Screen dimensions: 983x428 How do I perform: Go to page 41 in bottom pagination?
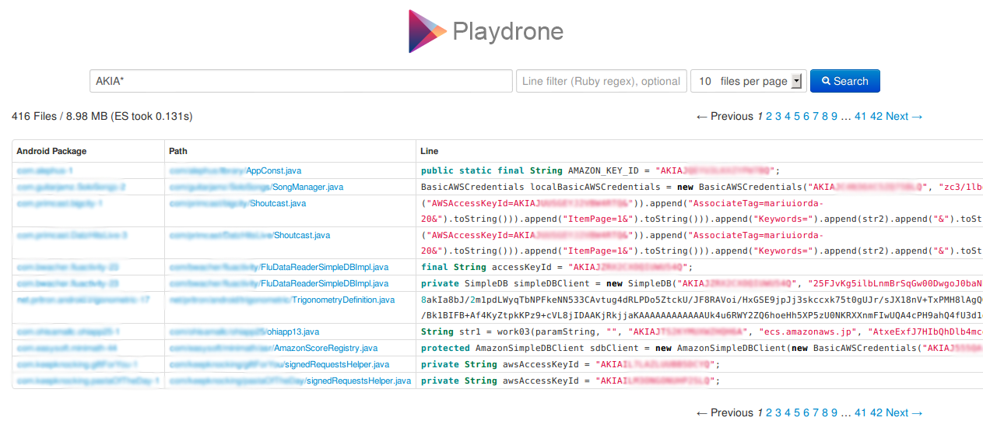click(x=860, y=412)
